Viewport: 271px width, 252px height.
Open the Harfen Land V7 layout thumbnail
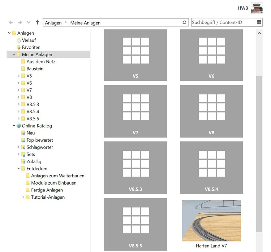tap(211, 221)
